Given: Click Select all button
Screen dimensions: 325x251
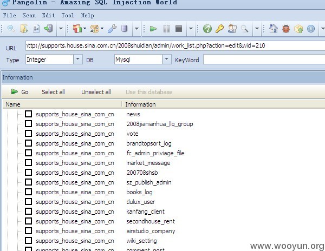Looking at the screenshot, I should 53,92.
